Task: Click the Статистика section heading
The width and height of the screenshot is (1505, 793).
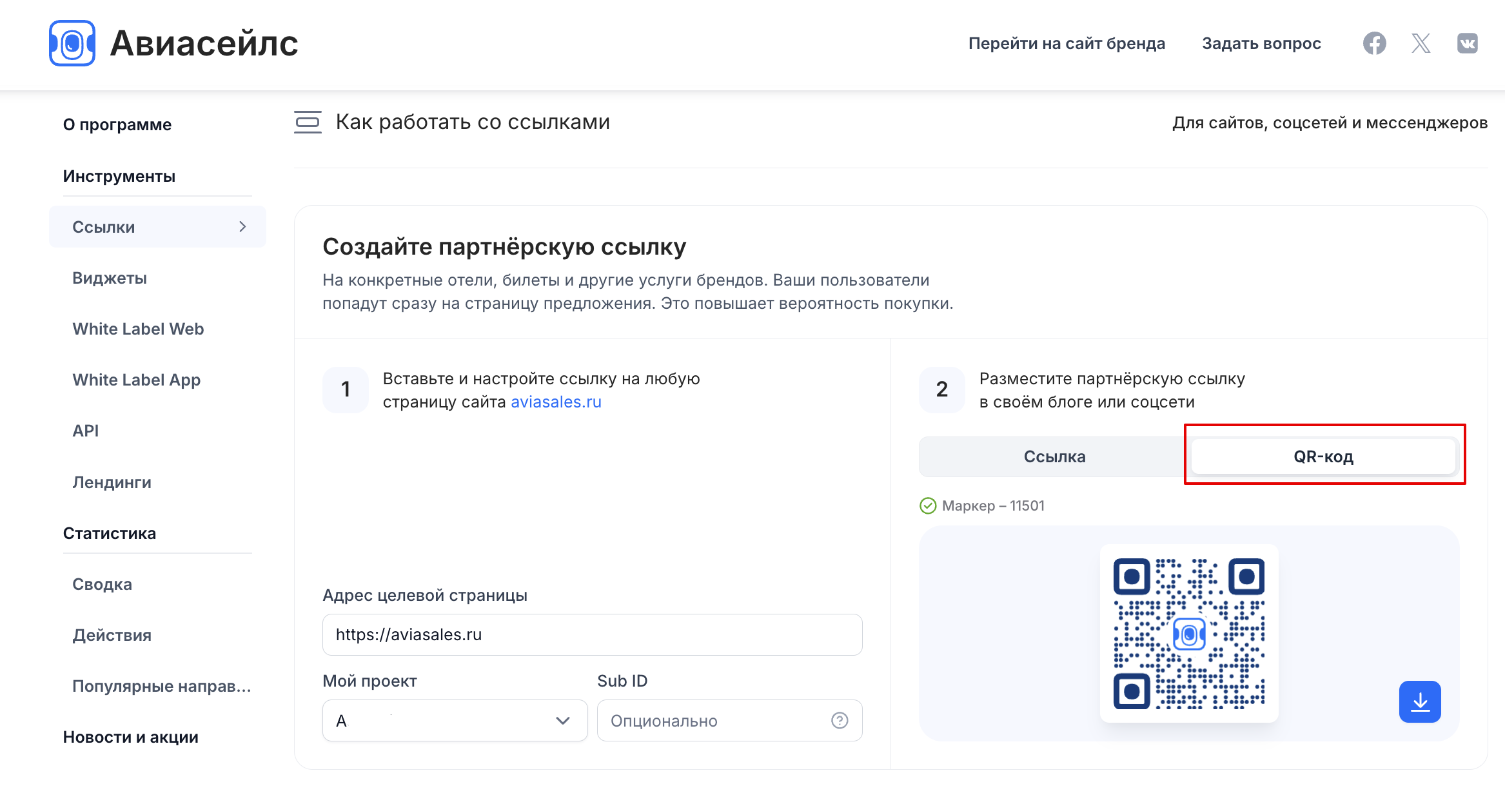Action: 110,533
